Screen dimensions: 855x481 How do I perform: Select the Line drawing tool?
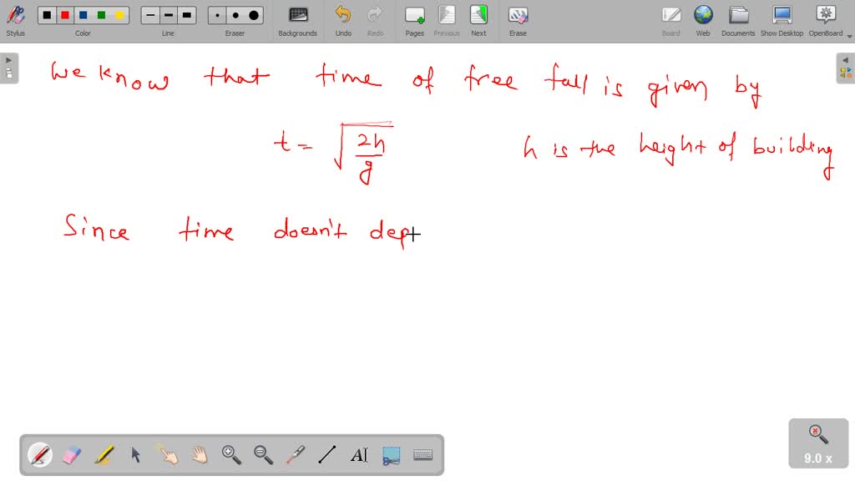pyautogui.click(x=326, y=455)
